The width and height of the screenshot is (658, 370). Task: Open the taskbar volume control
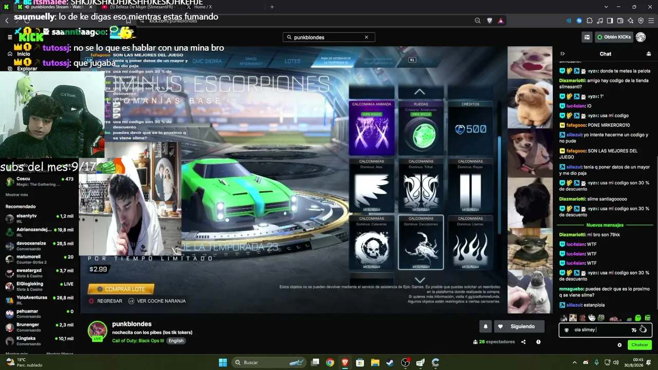point(617,362)
